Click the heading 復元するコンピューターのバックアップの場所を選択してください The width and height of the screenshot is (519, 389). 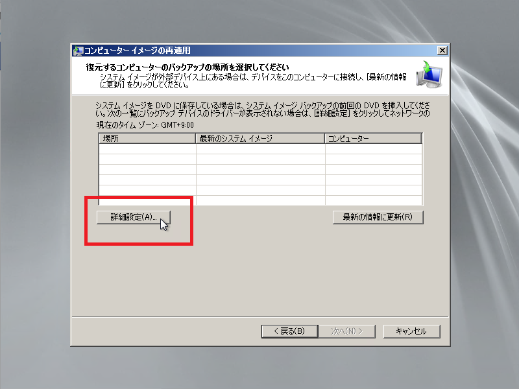tap(187, 67)
